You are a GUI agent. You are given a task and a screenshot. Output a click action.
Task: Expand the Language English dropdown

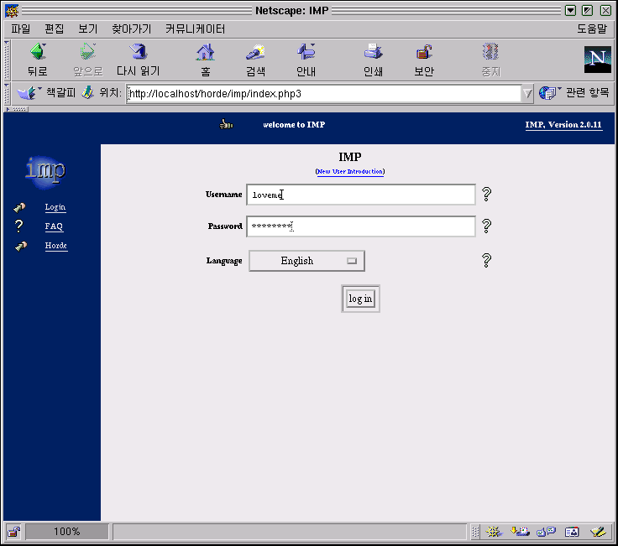tap(306, 261)
